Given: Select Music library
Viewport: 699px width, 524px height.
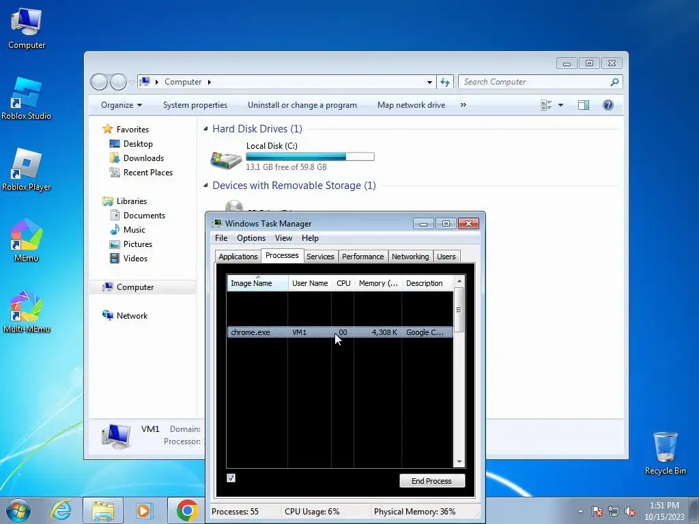Looking at the screenshot, I should click(x=134, y=229).
